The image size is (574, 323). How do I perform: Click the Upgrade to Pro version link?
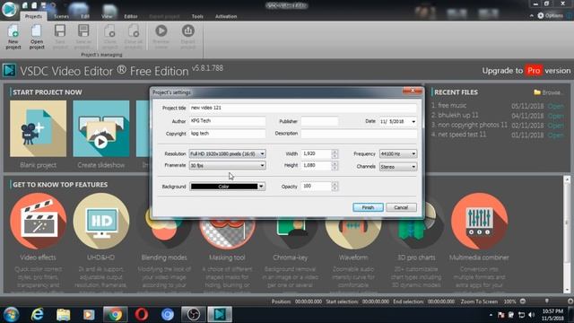526,71
